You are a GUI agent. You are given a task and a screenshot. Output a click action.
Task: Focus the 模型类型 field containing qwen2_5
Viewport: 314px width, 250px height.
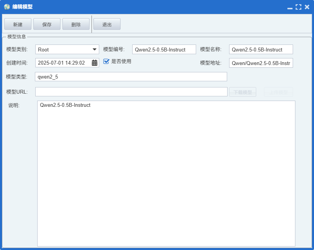[x=131, y=77]
